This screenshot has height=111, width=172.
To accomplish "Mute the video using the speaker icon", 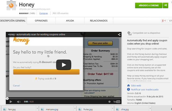I will 19,102.
